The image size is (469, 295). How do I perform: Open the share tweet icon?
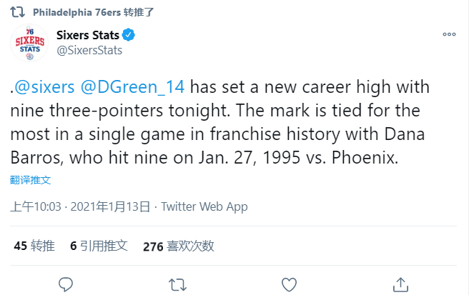401,284
